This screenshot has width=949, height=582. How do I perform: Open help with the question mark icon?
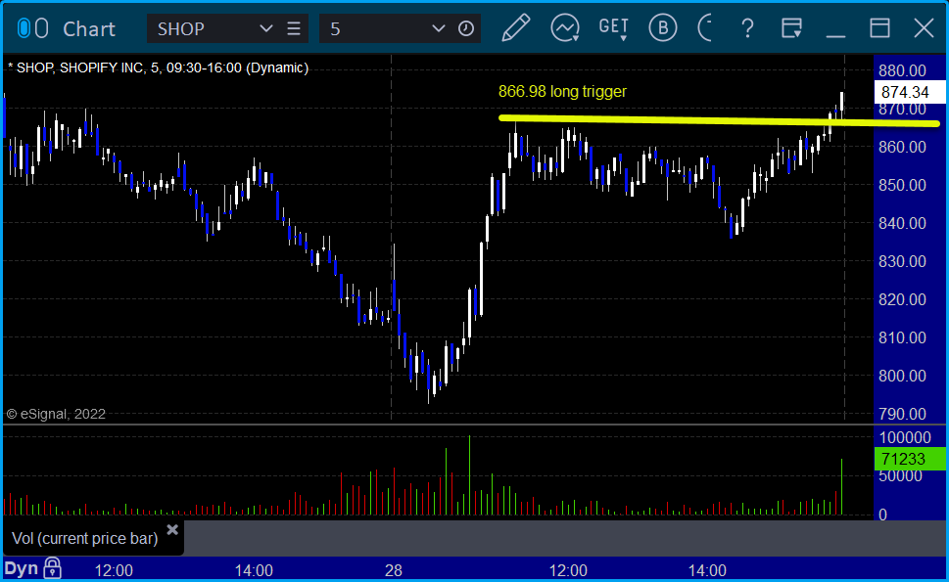(x=747, y=28)
